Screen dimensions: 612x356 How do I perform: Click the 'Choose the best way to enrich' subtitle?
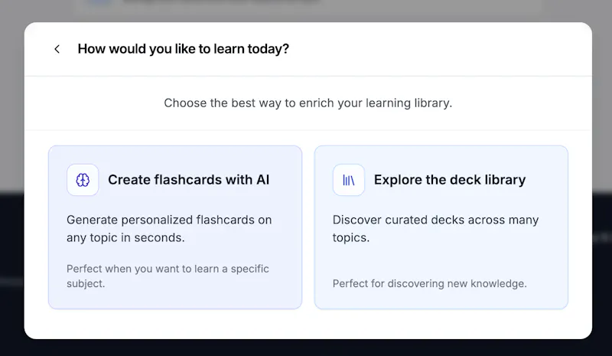click(308, 103)
